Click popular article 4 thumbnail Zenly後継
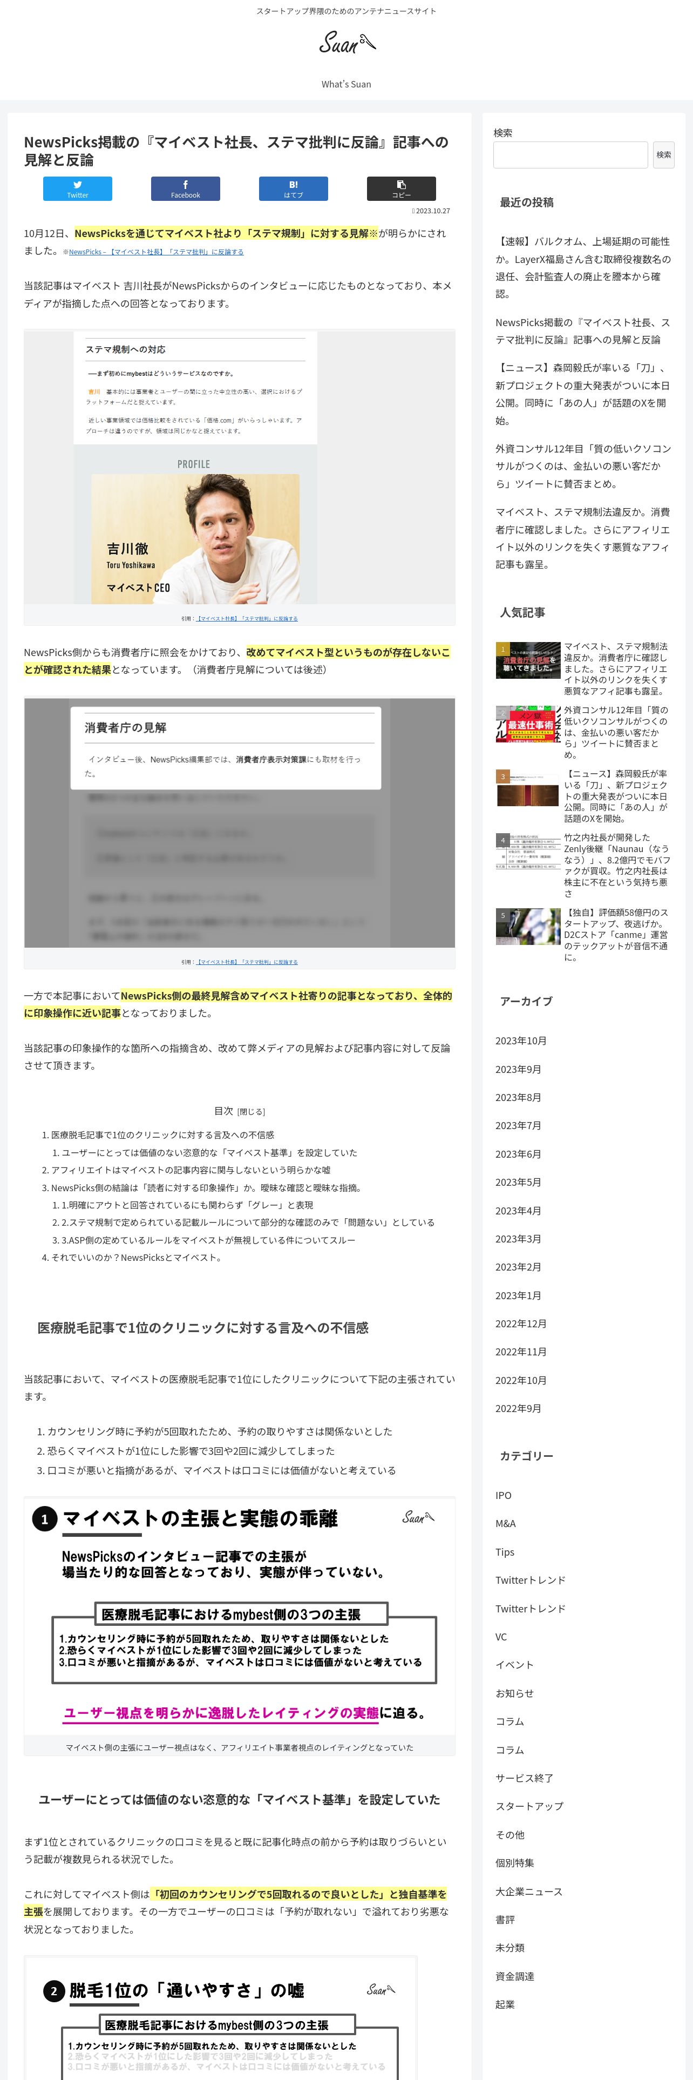The width and height of the screenshot is (693, 2080). (528, 851)
